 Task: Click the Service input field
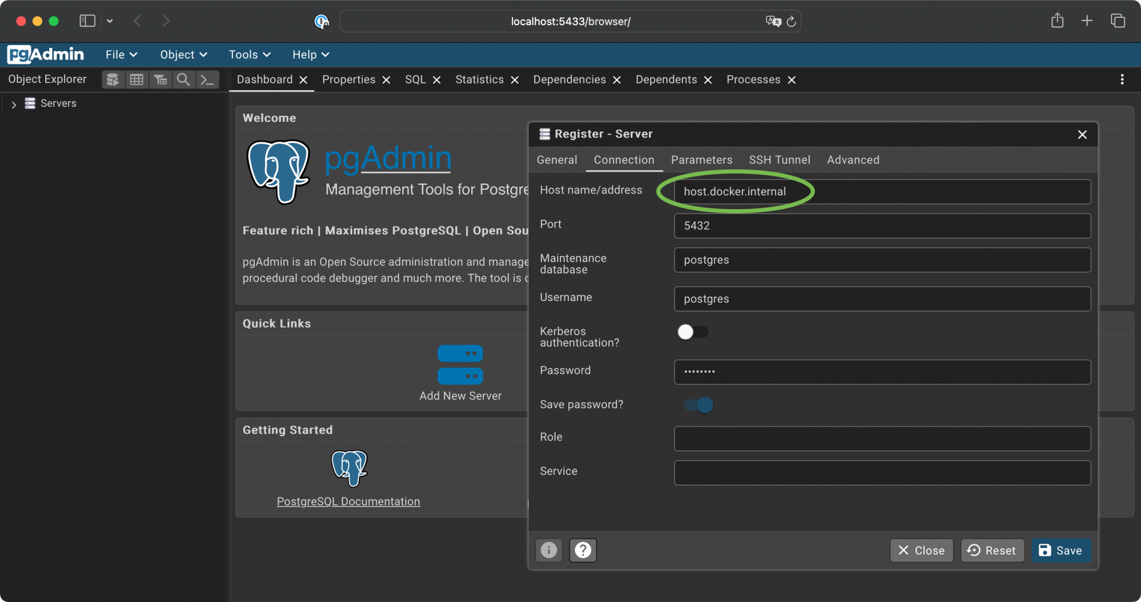point(882,472)
